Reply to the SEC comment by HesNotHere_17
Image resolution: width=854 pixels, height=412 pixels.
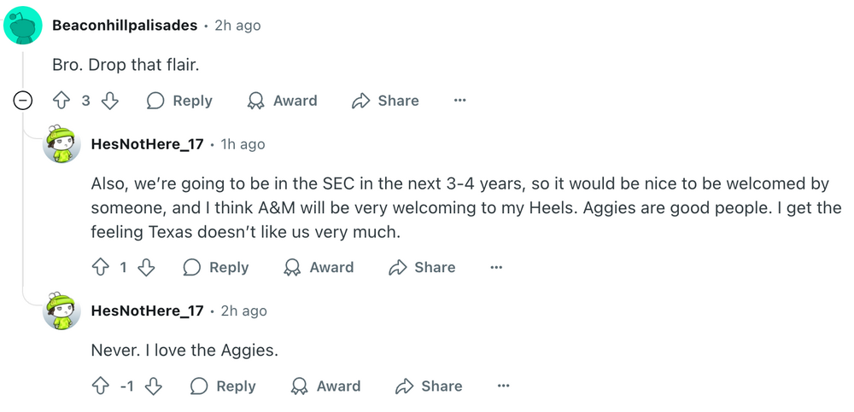216,268
